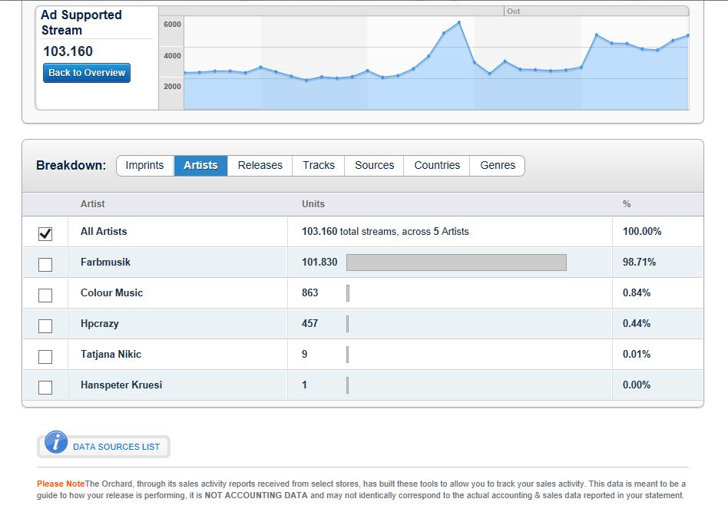Image resolution: width=728 pixels, height=512 pixels.
Task: Show the Sources breakdown tab
Action: 374,165
